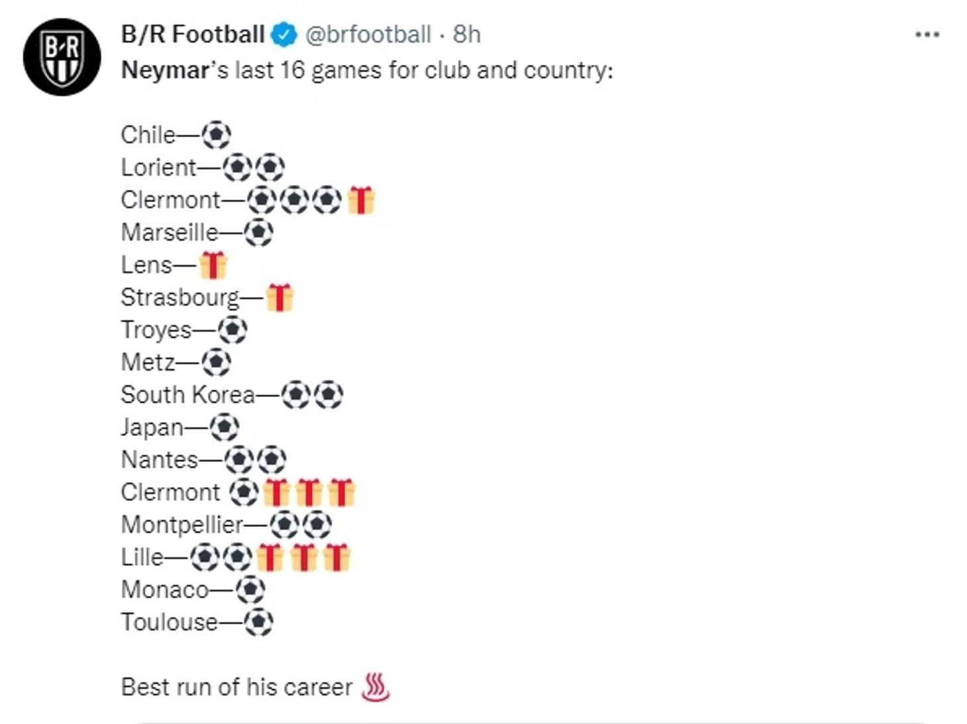Click the soccer ball beside Metz
967x724 pixels.
coord(216,362)
